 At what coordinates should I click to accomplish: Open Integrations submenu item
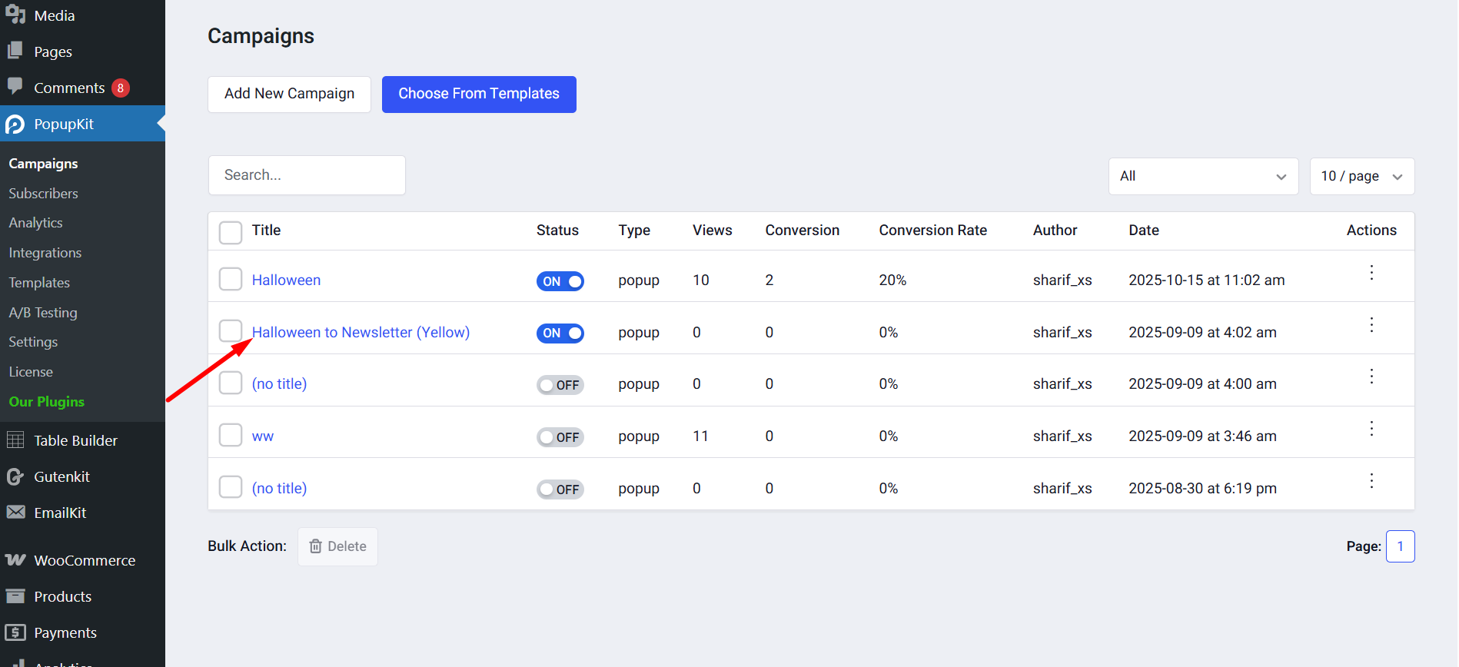pos(45,253)
